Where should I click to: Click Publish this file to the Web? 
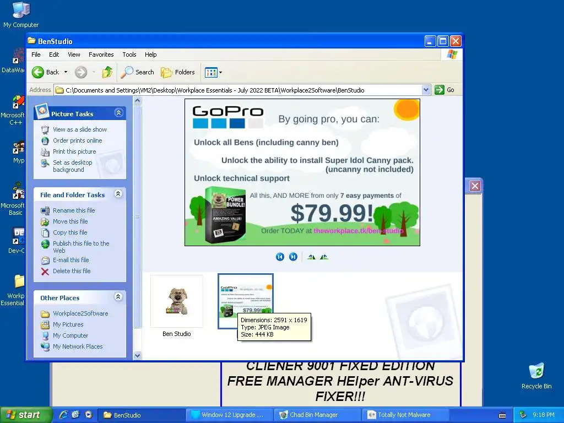(81, 247)
